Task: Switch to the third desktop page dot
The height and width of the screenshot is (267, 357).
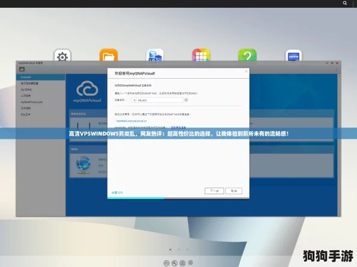Action: click(x=188, y=250)
